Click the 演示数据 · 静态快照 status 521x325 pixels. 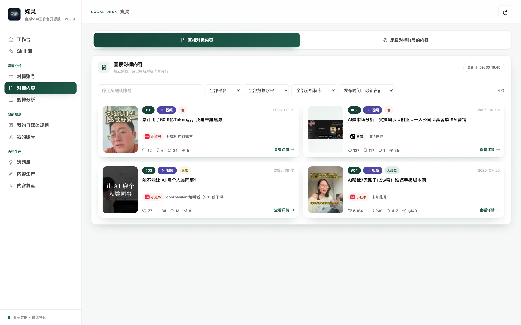pos(27,317)
